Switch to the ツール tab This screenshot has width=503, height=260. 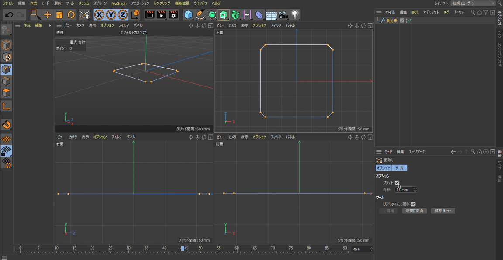click(399, 168)
